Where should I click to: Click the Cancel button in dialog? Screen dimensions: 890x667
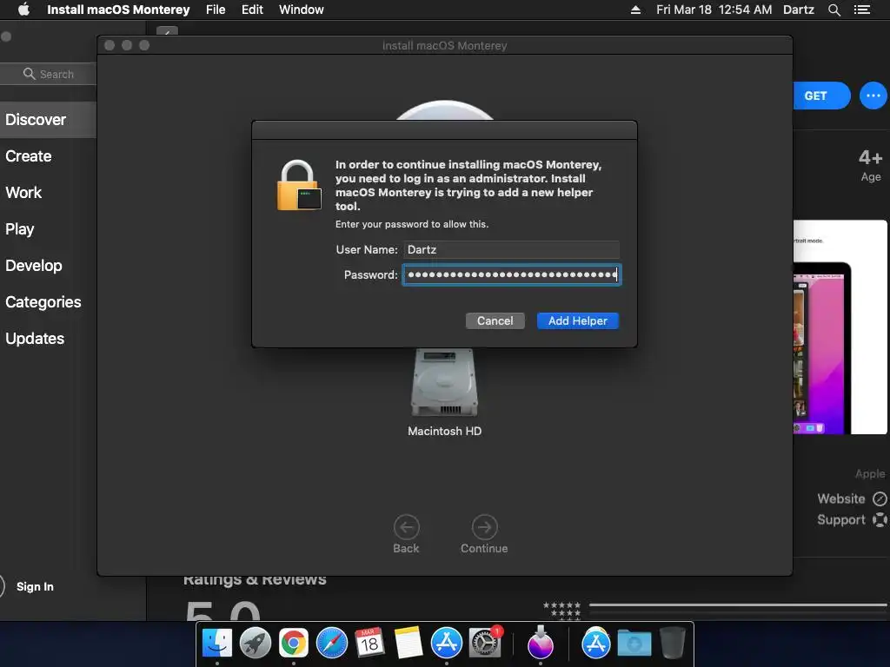(x=495, y=321)
